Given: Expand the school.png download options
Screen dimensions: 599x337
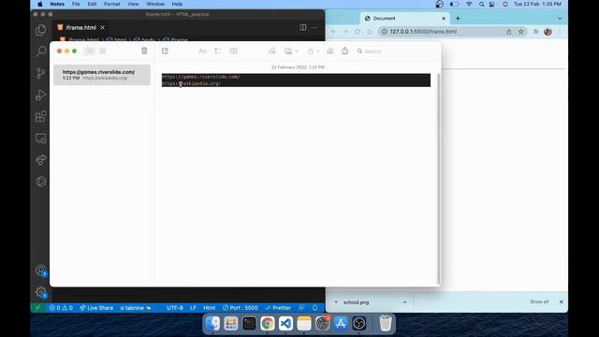Looking at the screenshot, I should (404, 302).
